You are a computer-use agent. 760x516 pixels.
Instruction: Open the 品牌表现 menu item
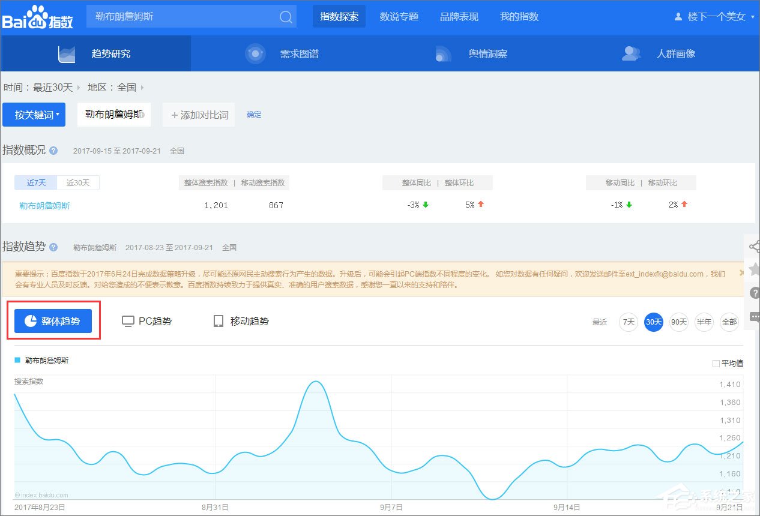pyautogui.click(x=459, y=17)
